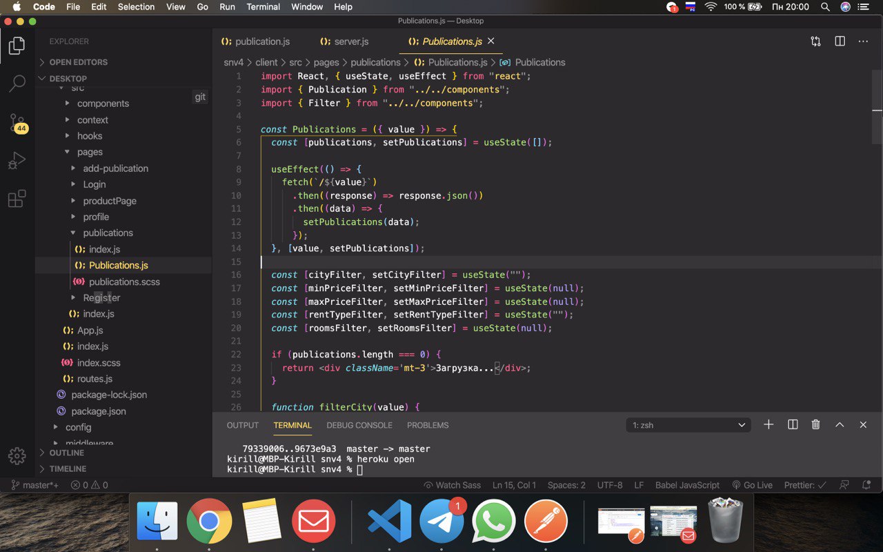Open WhatsApp from the Dock
Viewport: 883px width, 552px height.
point(494,521)
